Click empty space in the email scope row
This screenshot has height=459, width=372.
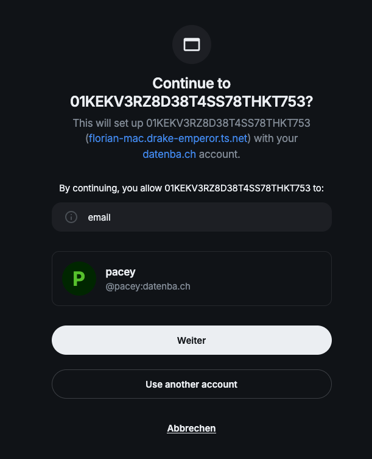(x=231, y=217)
